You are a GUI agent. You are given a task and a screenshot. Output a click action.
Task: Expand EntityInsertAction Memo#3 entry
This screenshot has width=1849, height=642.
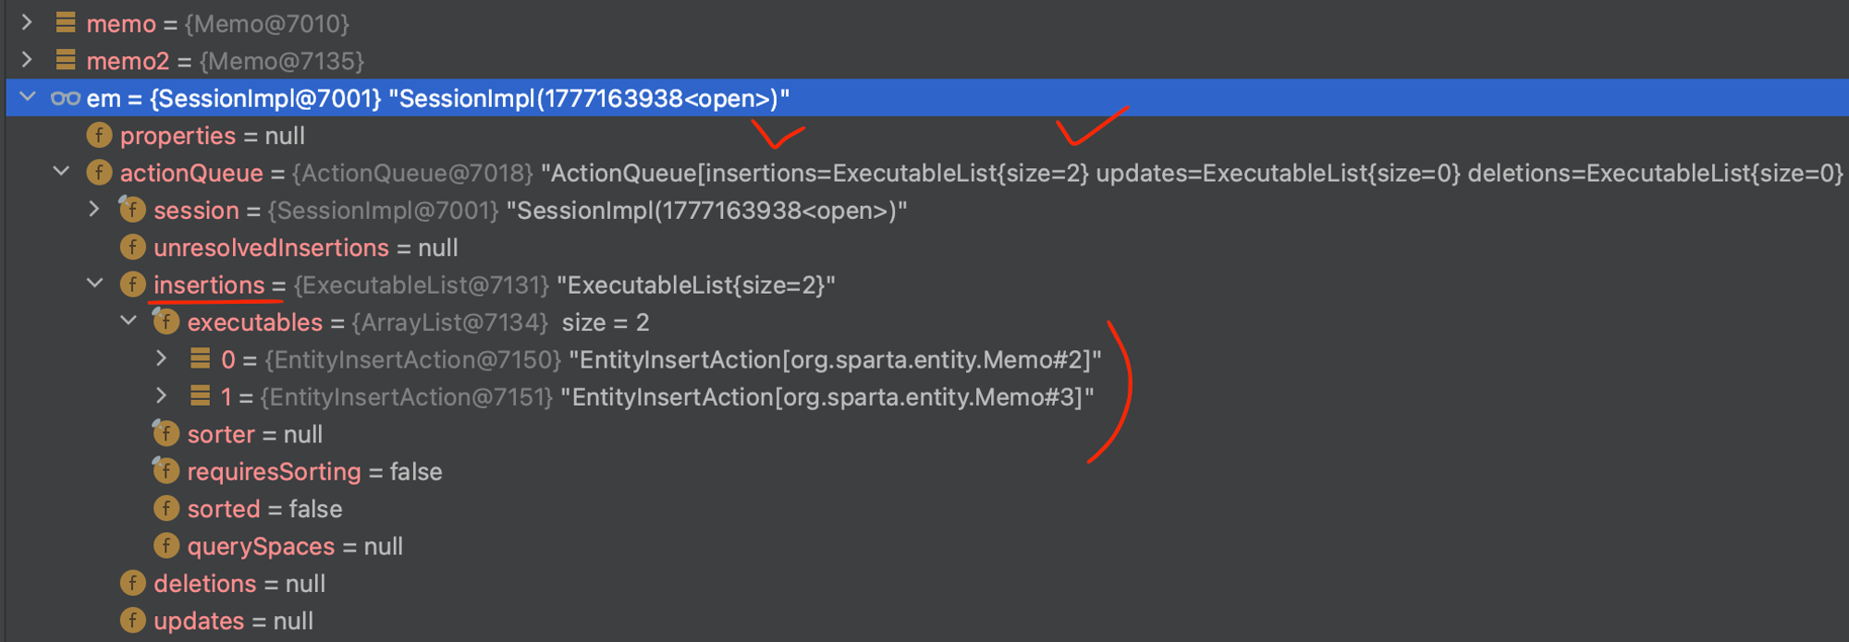point(162,396)
